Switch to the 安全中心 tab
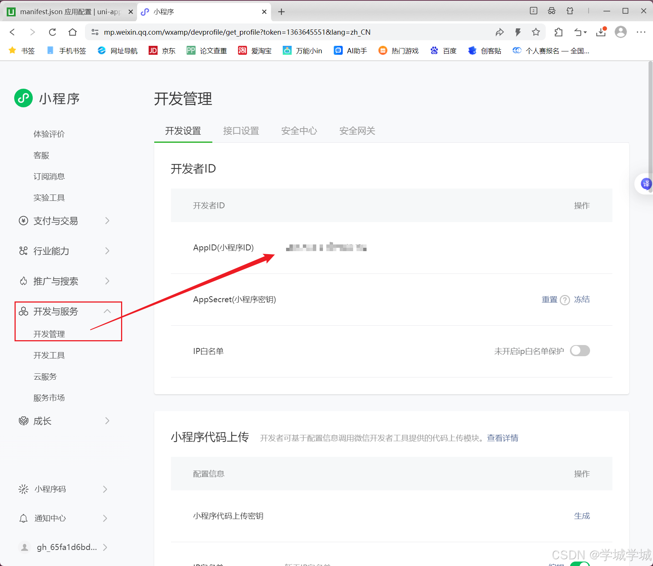This screenshot has width=653, height=566. click(299, 131)
